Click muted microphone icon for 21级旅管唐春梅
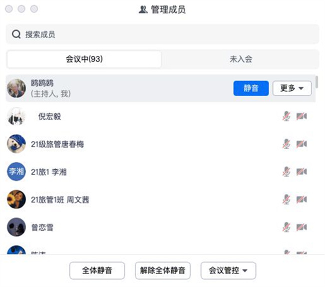 [286, 144]
